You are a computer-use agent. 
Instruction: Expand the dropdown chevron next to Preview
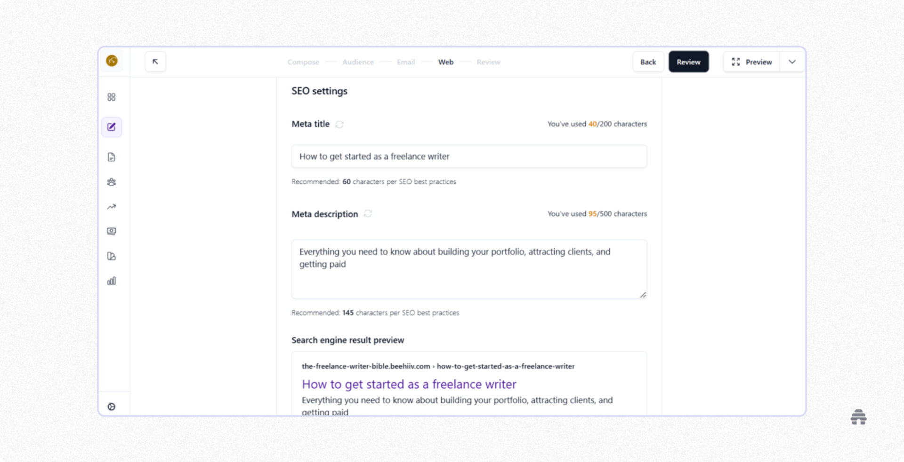click(792, 62)
